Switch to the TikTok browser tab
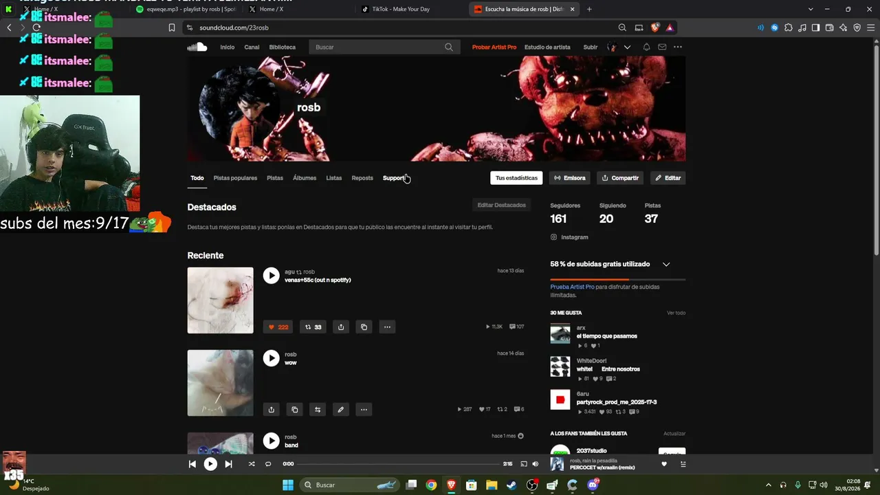This screenshot has width=880, height=495. click(x=410, y=9)
